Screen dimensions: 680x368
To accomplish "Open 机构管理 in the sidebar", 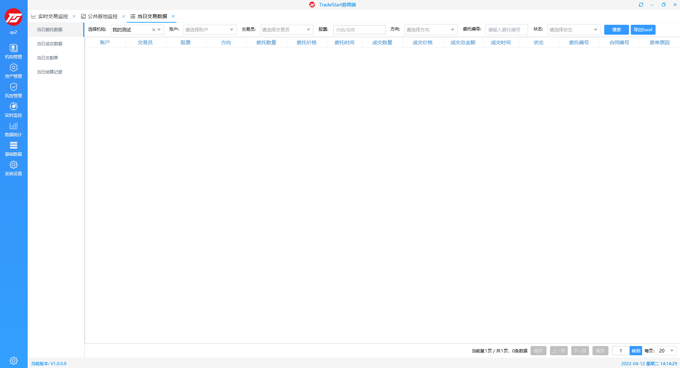I will coord(13,51).
